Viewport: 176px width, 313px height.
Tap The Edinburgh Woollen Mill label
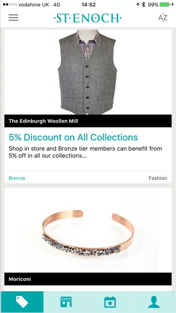click(x=43, y=121)
